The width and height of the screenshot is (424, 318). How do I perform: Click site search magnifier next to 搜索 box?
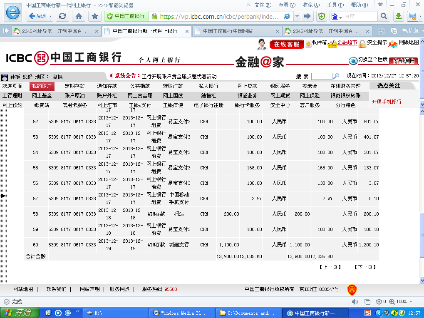click(336, 76)
